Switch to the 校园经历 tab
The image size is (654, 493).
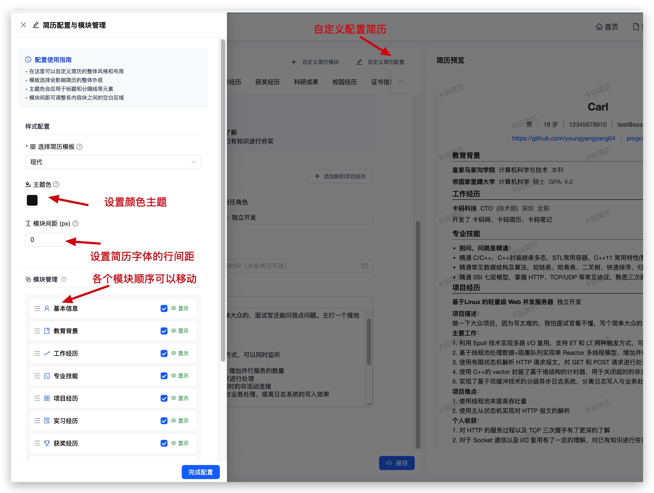click(344, 82)
